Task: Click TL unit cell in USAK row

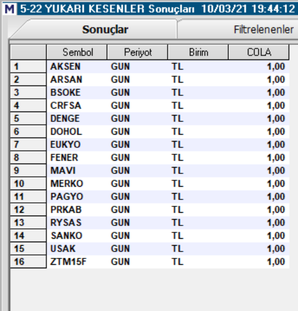Action: click(x=198, y=249)
